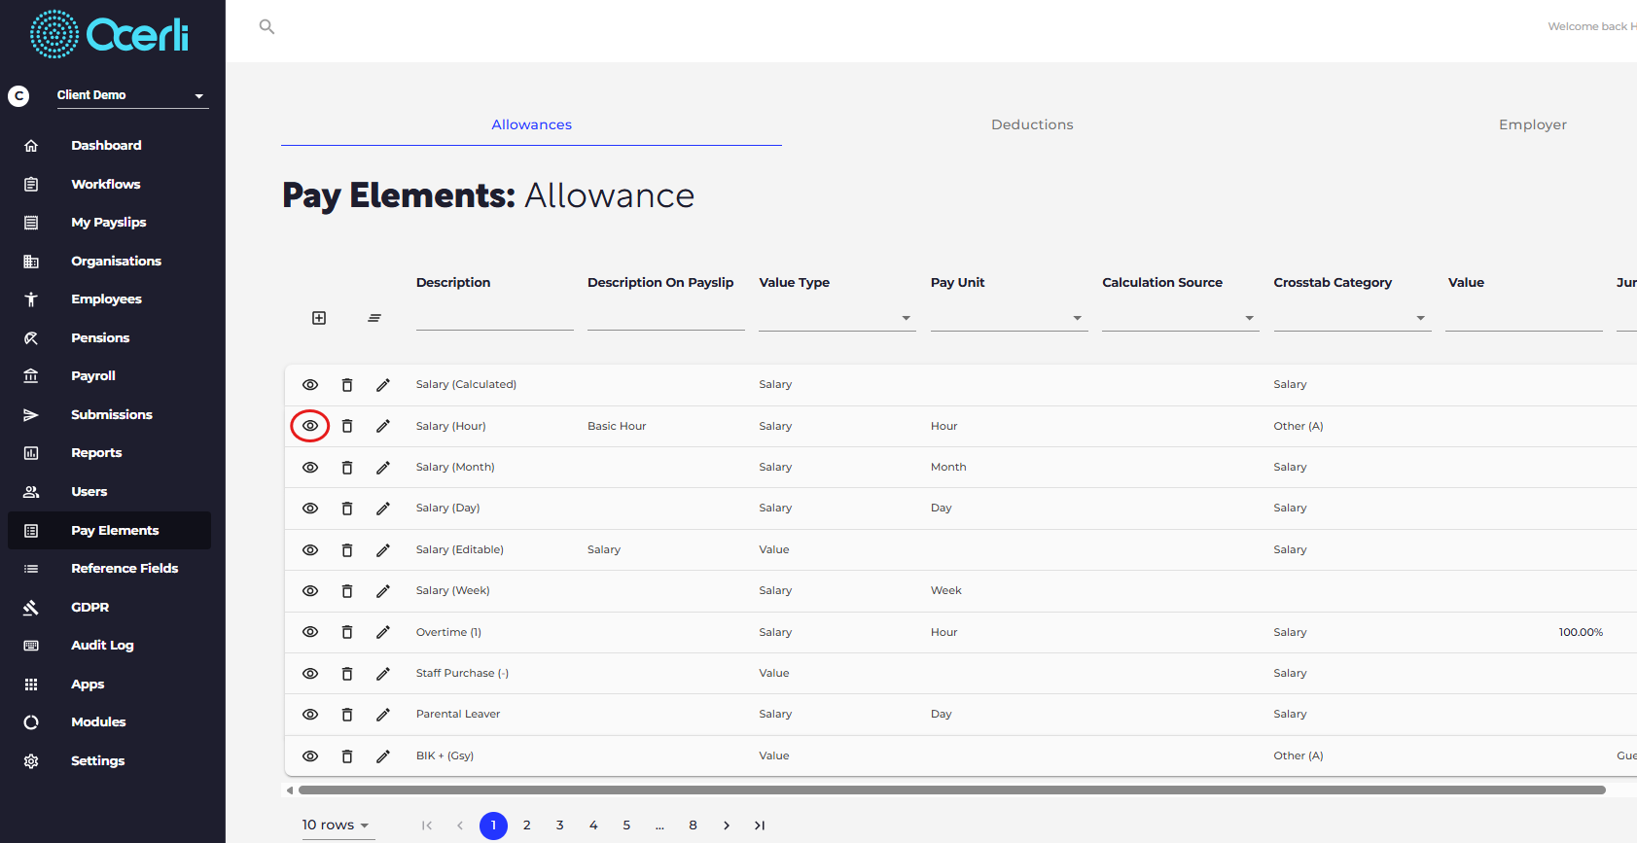Edit the Salary (Day) pay element
The image size is (1637, 843).
(x=383, y=509)
